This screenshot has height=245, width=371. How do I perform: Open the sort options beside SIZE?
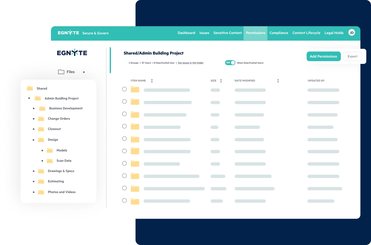[x=221, y=80]
